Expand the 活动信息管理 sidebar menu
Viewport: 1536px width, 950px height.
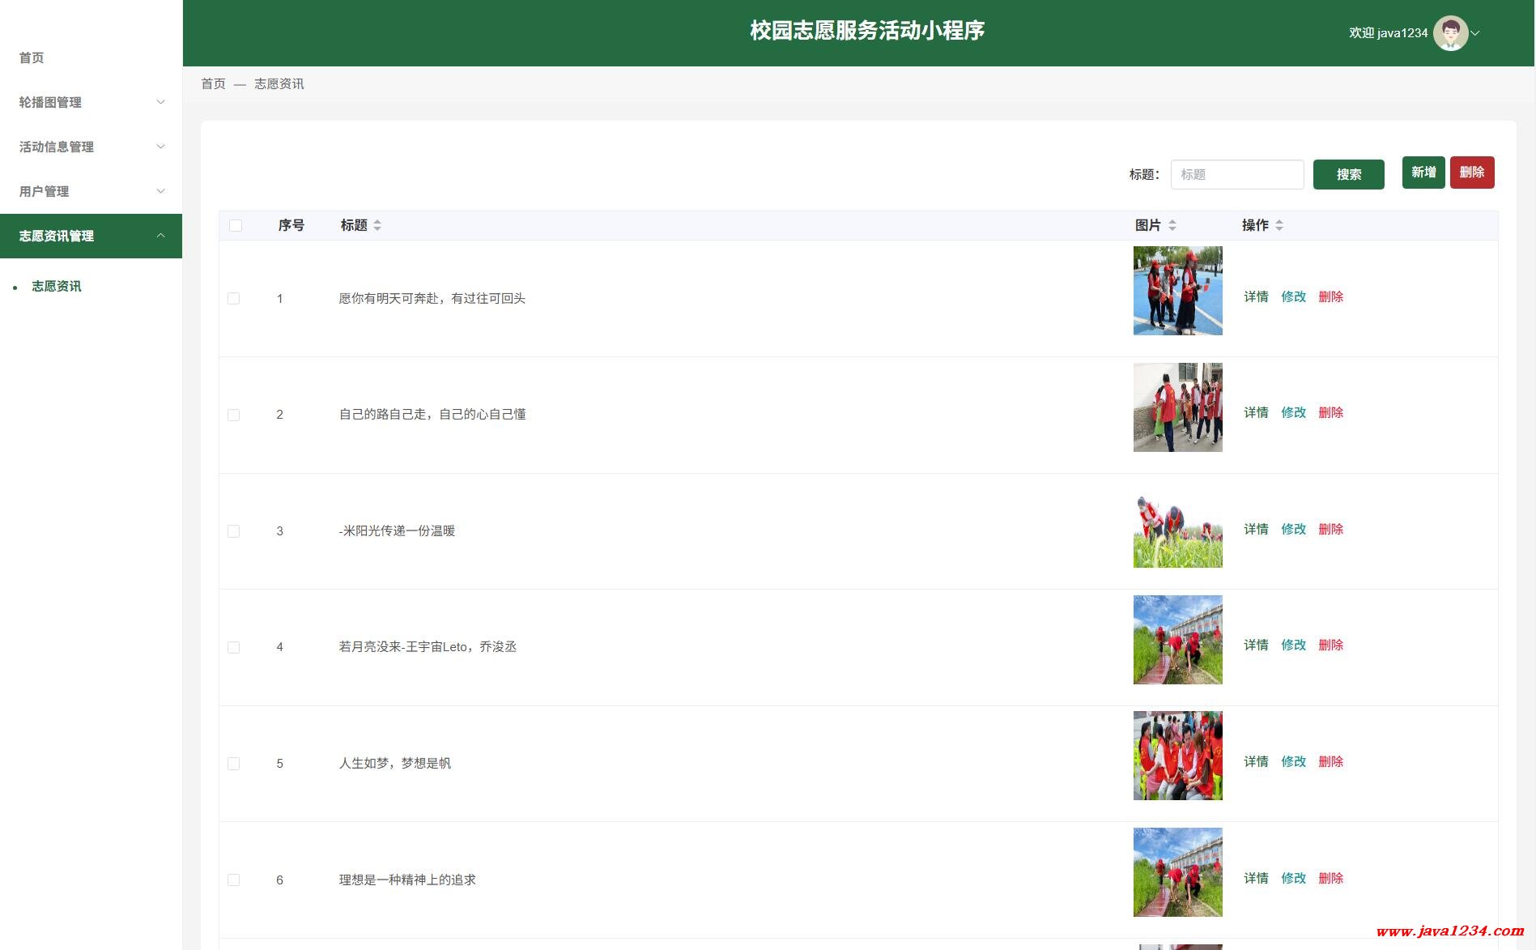point(91,147)
